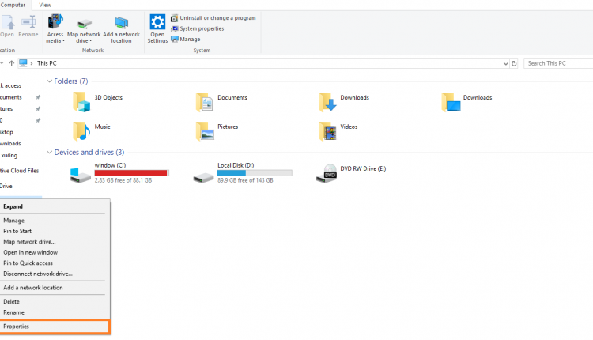Screen dimensions: 593x340
Task: Select the OneDrive item in sidebar
Action: [6, 186]
